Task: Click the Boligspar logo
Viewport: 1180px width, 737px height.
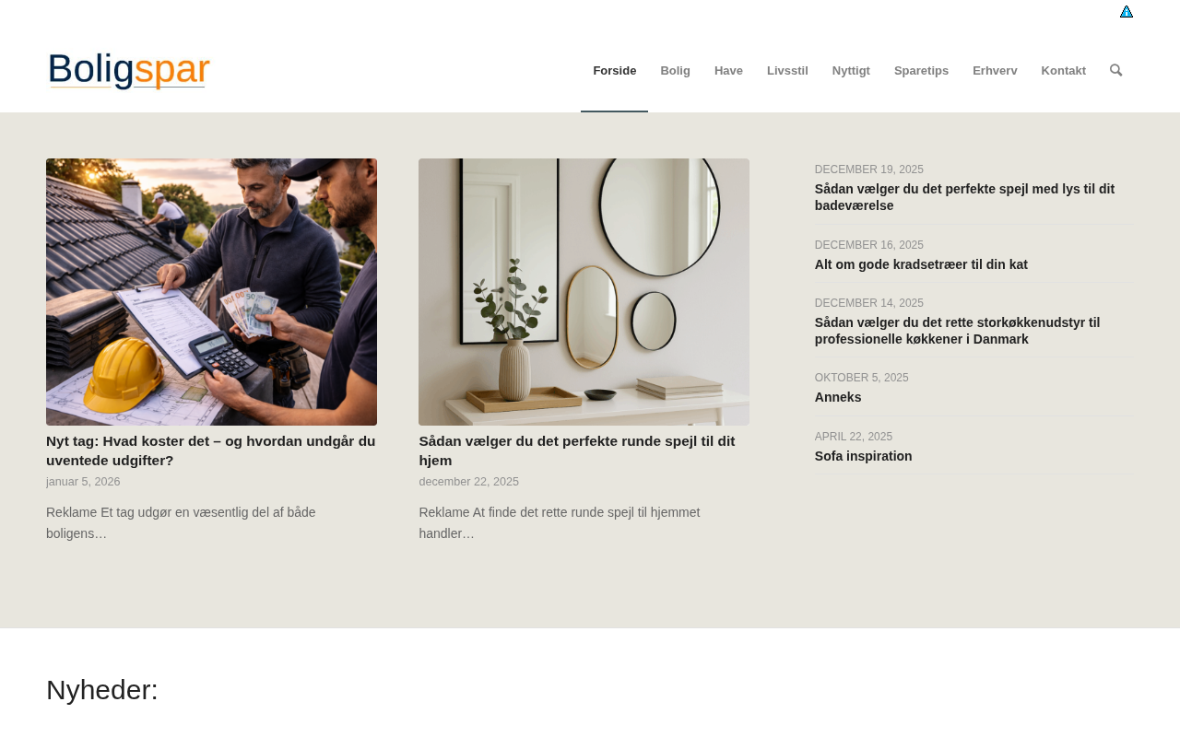Action: click(129, 71)
